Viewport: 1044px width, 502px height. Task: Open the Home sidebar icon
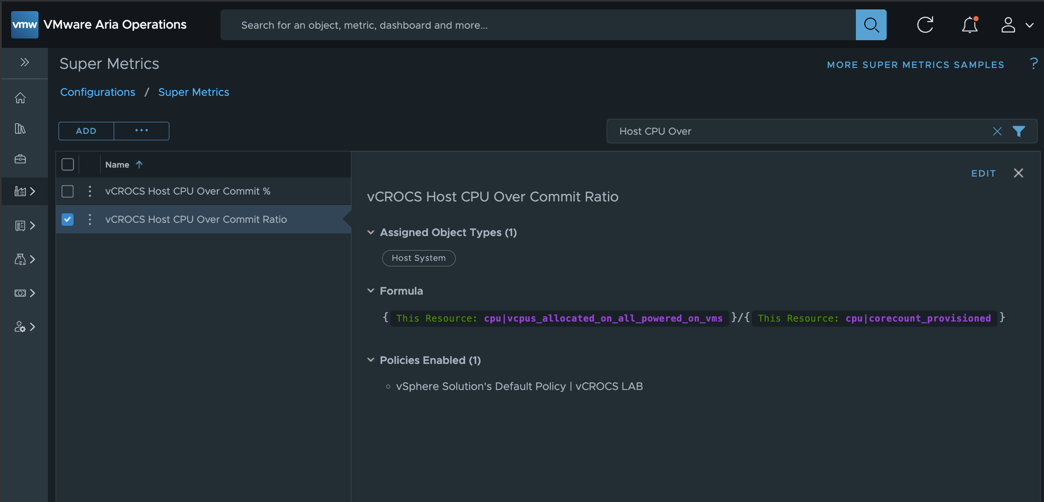[x=20, y=98]
